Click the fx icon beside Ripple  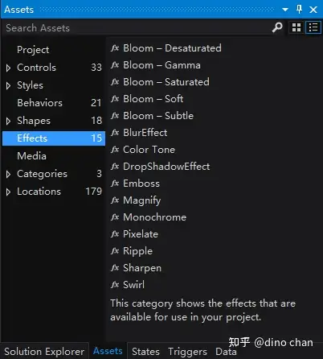pos(115,251)
